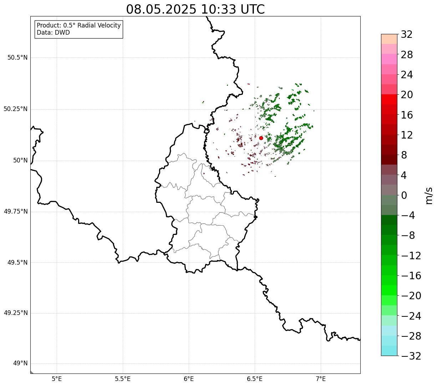Pick the bright red swatch just below the 20 tick
437x386 pixels.
pos(389,99)
